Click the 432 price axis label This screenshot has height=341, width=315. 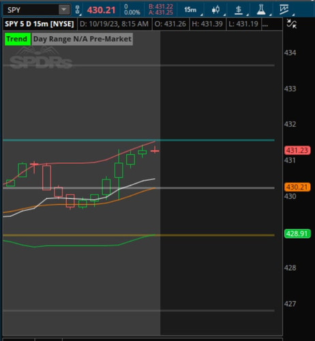coord(290,124)
